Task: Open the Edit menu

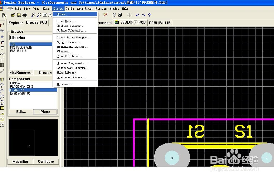Action: [x=27, y=9]
